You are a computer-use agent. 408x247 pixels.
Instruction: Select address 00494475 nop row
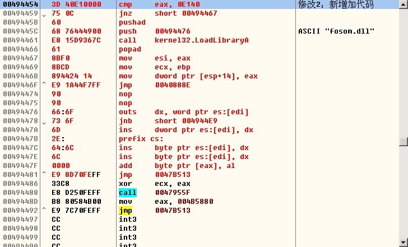coord(200,103)
